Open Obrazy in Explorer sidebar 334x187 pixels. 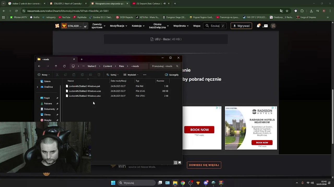[47, 115]
